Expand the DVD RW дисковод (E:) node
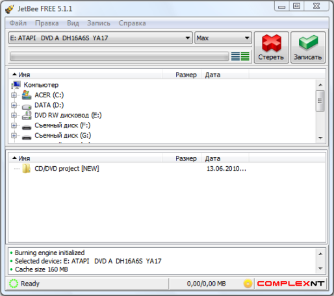The height and width of the screenshot is (296, 334). (14, 115)
